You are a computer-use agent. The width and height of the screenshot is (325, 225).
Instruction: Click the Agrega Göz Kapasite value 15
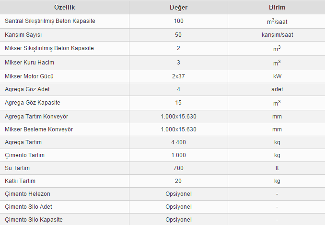pos(179,103)
